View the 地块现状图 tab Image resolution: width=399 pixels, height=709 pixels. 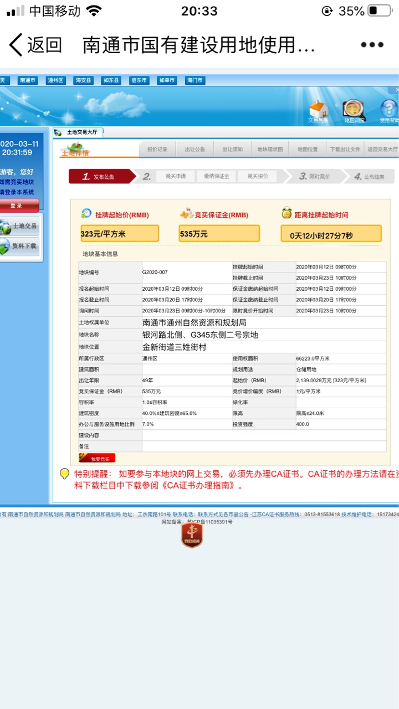click(x=270, y=149)
